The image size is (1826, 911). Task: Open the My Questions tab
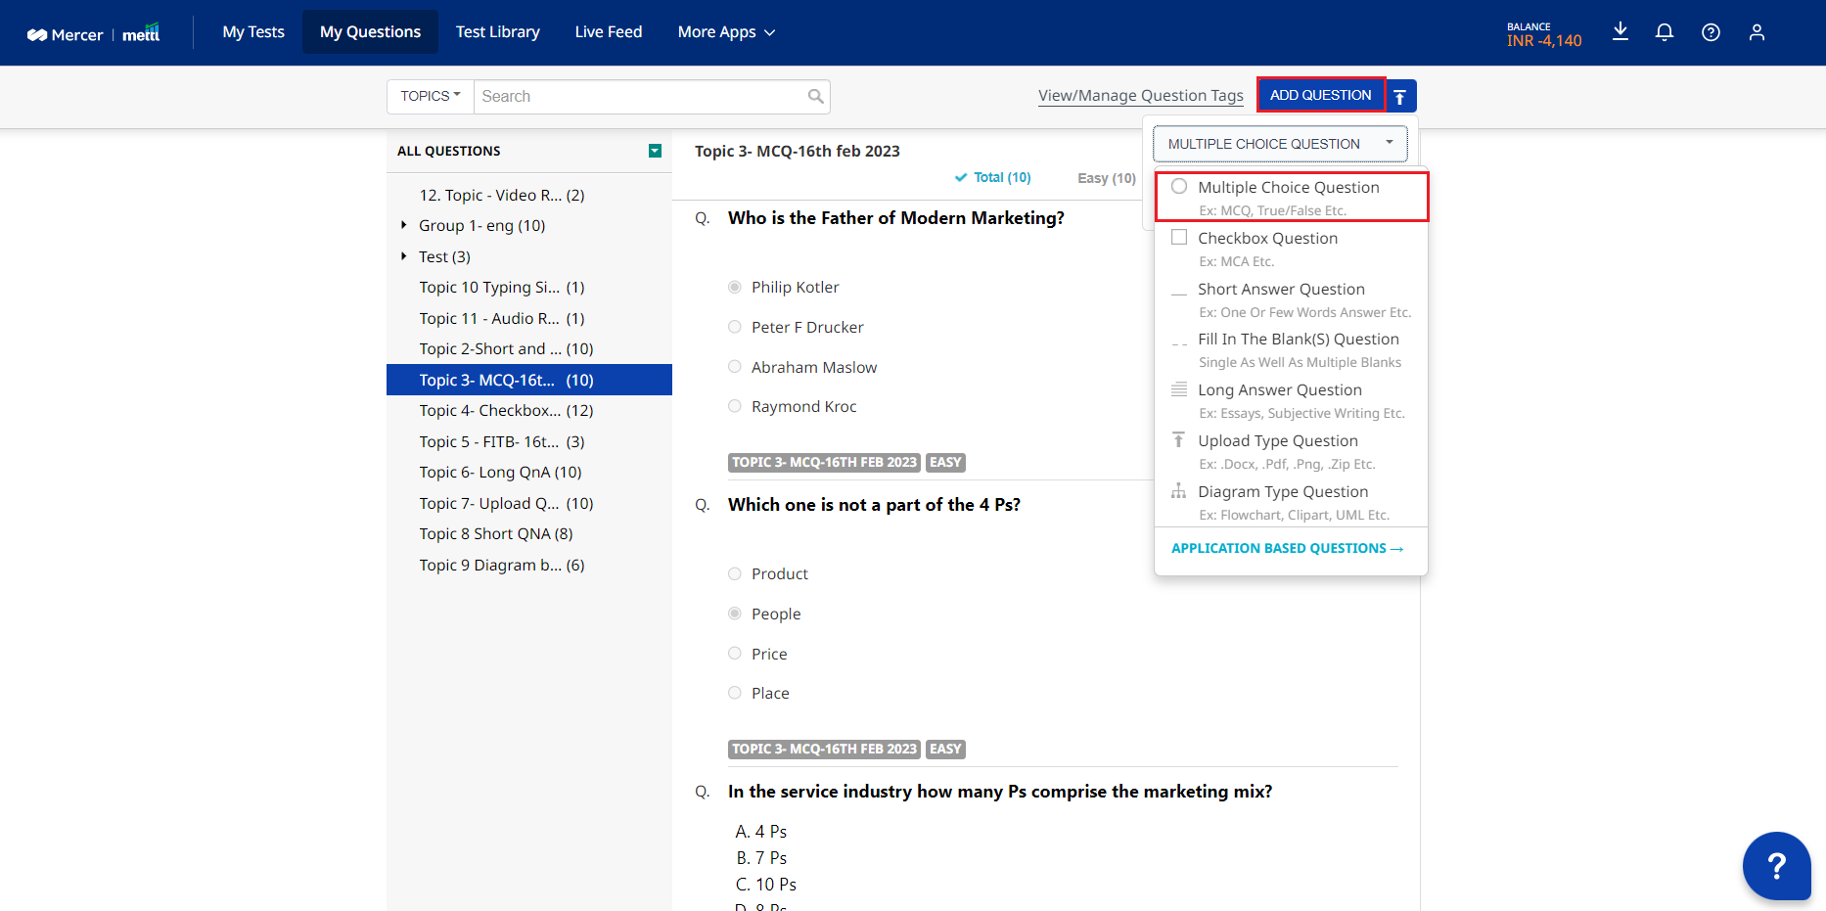point(370,32)
